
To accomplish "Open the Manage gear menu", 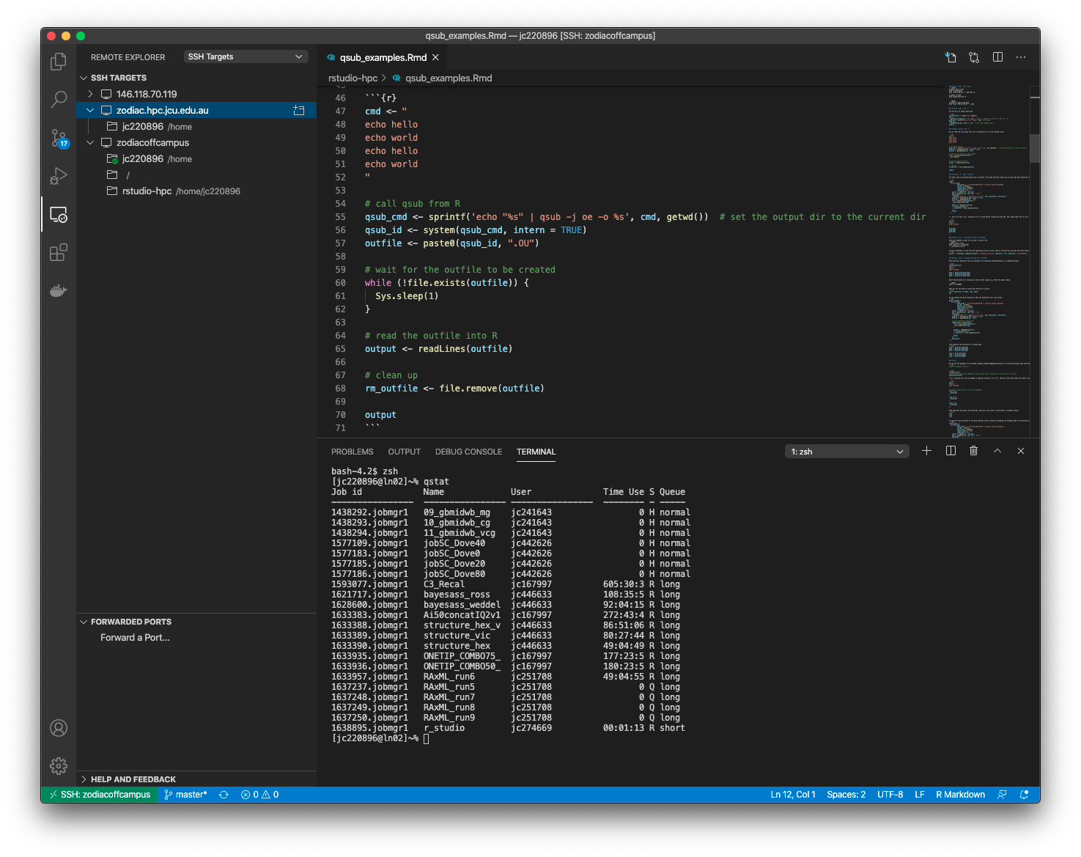I will (59, 766).
